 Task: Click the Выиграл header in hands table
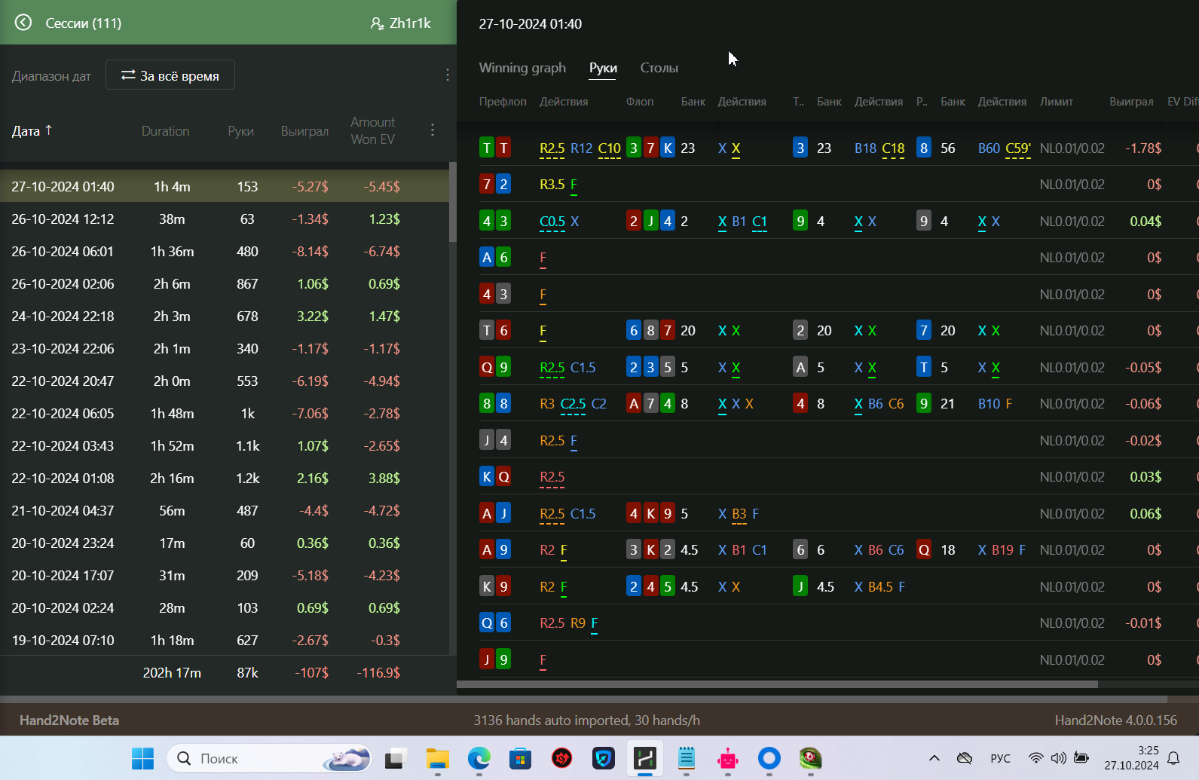pyautogui.click(x=1131, y=102)
